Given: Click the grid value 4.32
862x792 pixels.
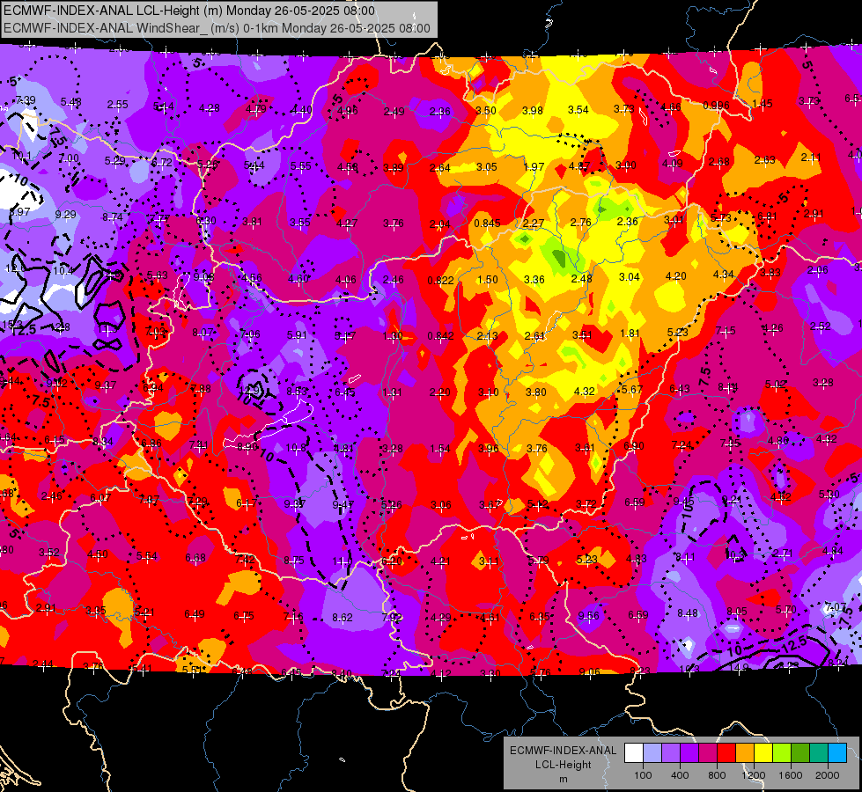Looking at the screenshot, I should [x=584, y=392].
